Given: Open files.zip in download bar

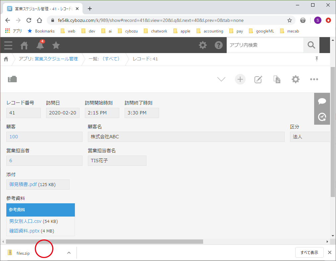Looking at the screenshot, I should pos(23,253).
